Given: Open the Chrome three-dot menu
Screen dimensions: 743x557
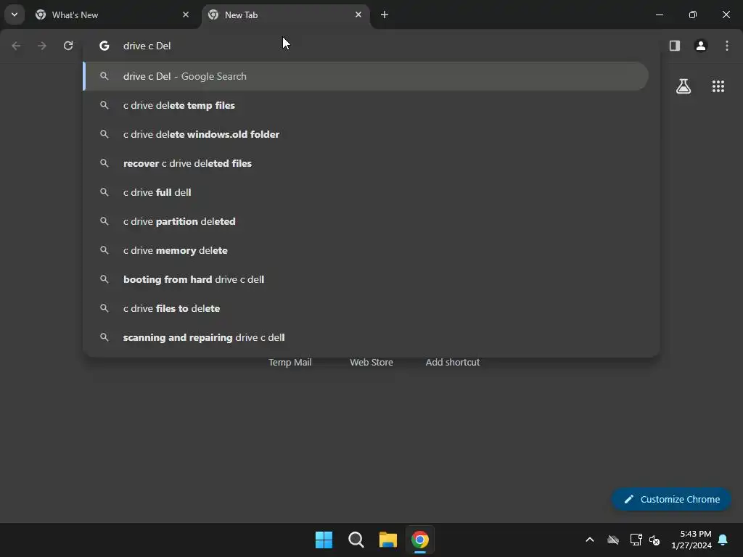Looking at the screenshot, I should point(727,46).
